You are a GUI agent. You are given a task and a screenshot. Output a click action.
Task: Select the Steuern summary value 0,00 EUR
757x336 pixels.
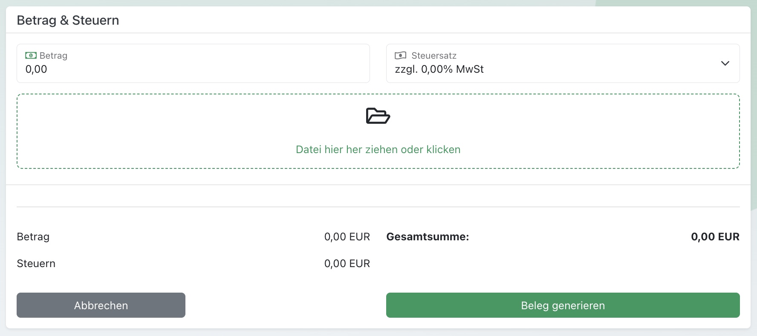tap(347, 264)
